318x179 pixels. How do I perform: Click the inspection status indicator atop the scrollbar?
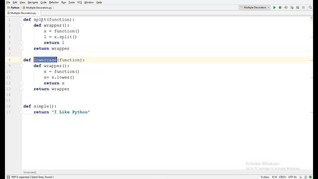[x=312, y=18]
